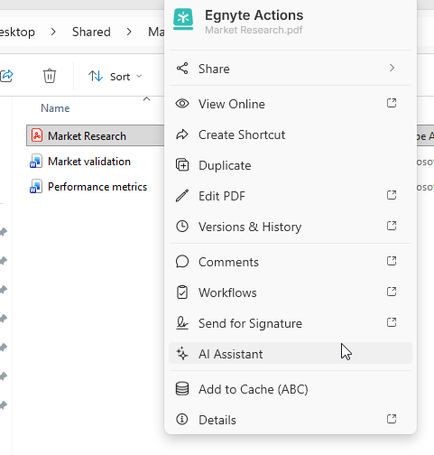This screenshot has height=455, width=434.
Task: Open Workflows menu entry
Action: click(x=291, y=292)
